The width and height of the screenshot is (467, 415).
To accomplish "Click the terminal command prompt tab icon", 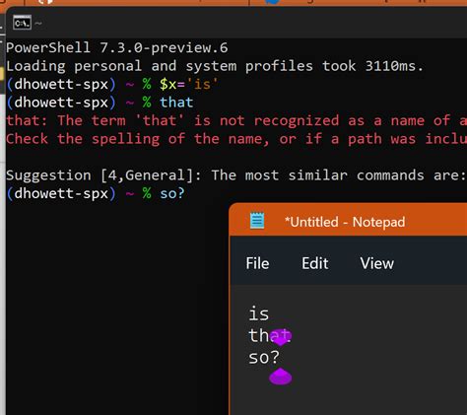I will click(22, 23).
